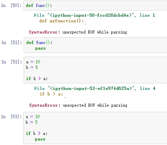Click 'b = 5' in cell In [53]
The image size is (167, 145).
click(32, 122)
